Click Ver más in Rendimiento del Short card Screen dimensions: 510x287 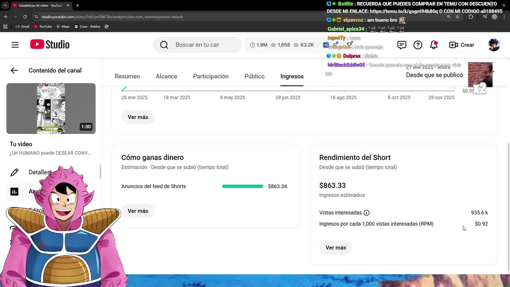click(x=336, y=248)
